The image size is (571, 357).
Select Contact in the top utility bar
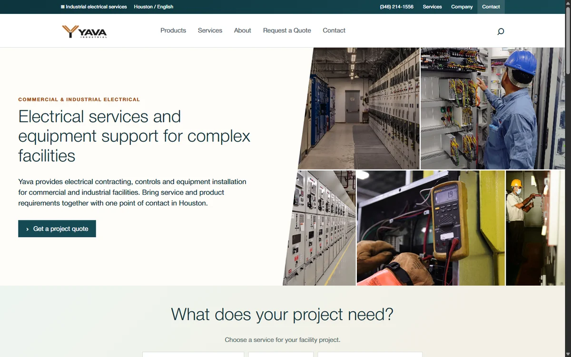point(491,7)
